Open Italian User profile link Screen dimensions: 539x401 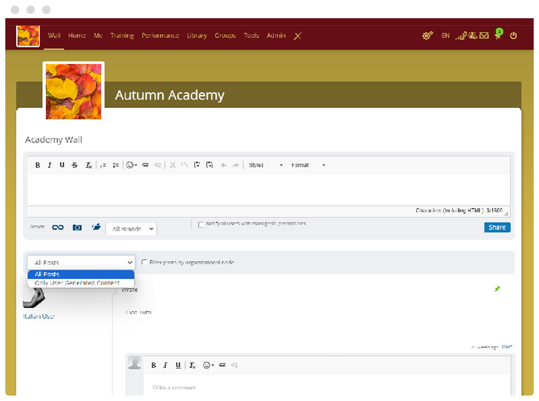click(39, 316)
